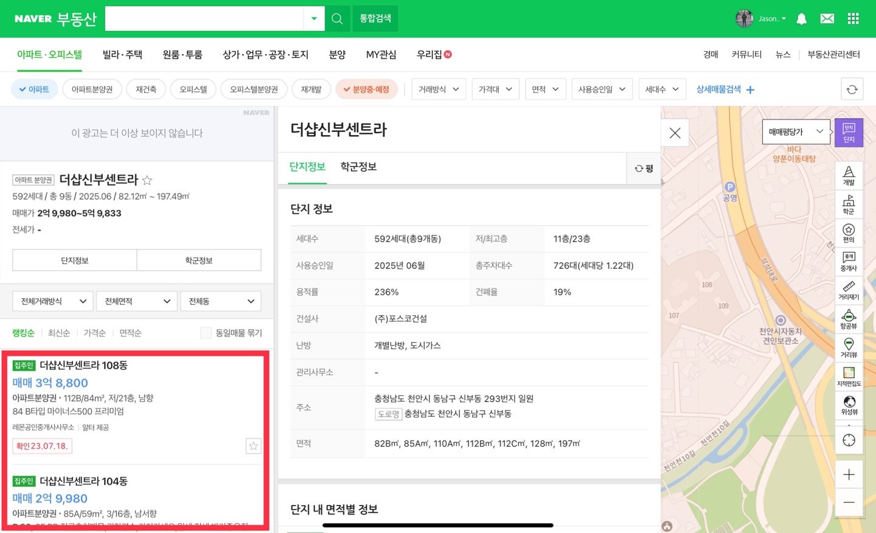This screenshot has height=533, width=876.
Task: Switch to 위성뷰 satellite map
Action: pyautogui.click(x=849, y=405)
